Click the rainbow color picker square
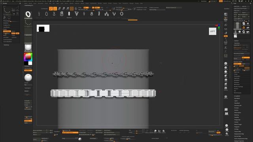The image size is (253, 142). click(x=28, y=57)
